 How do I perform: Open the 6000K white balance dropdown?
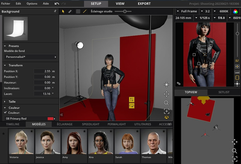click(221, 11)
